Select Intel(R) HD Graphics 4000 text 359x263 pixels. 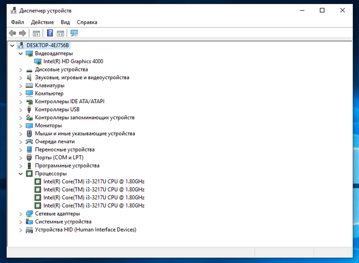(73, 62)
